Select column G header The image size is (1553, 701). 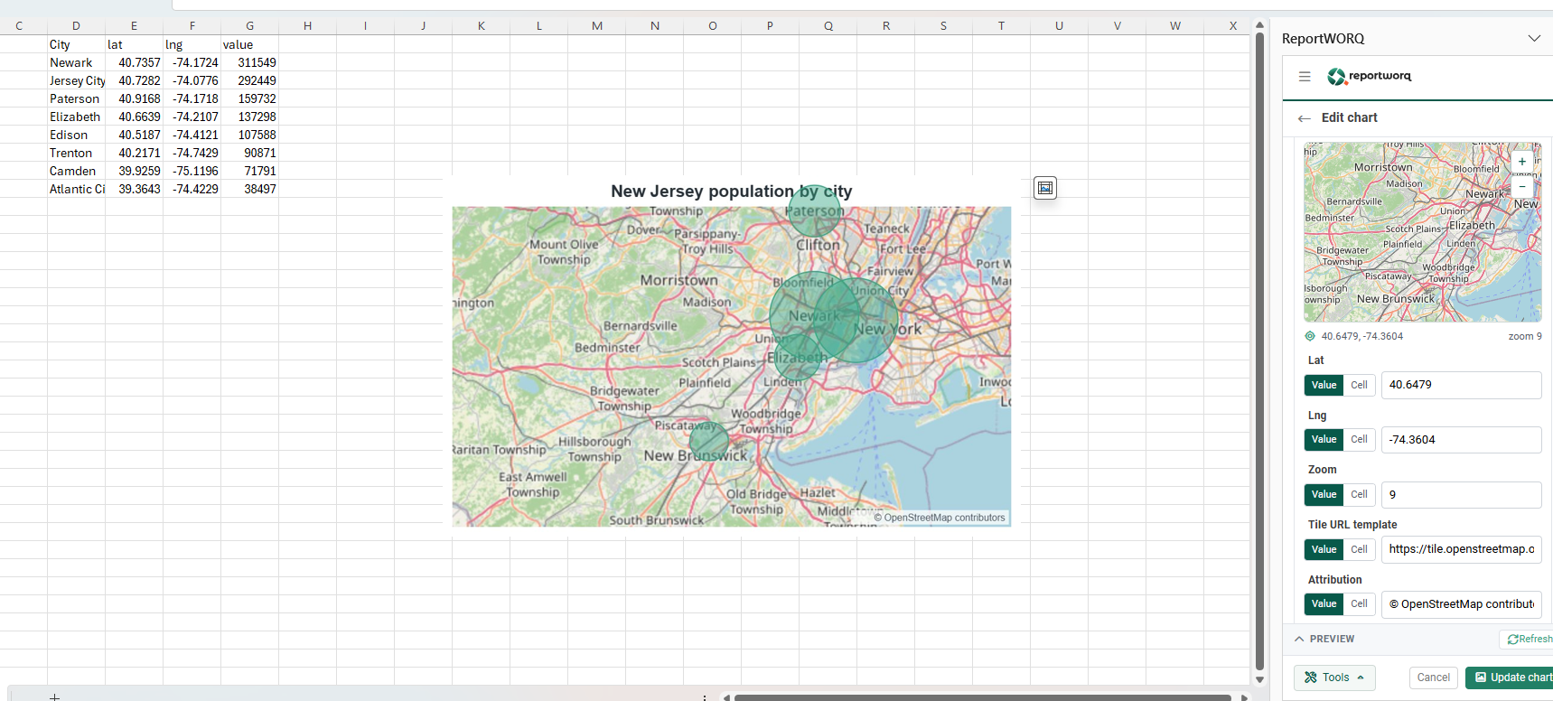point(249,26)
